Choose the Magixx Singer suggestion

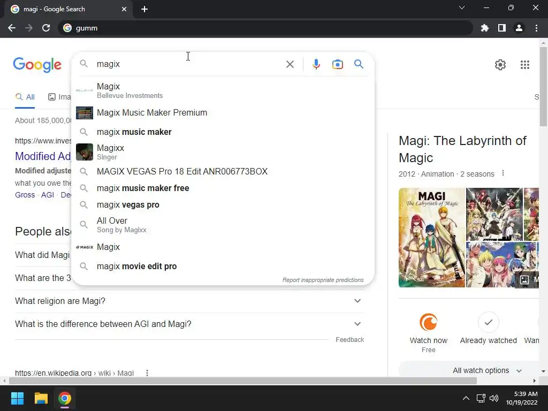coord(223,152)
